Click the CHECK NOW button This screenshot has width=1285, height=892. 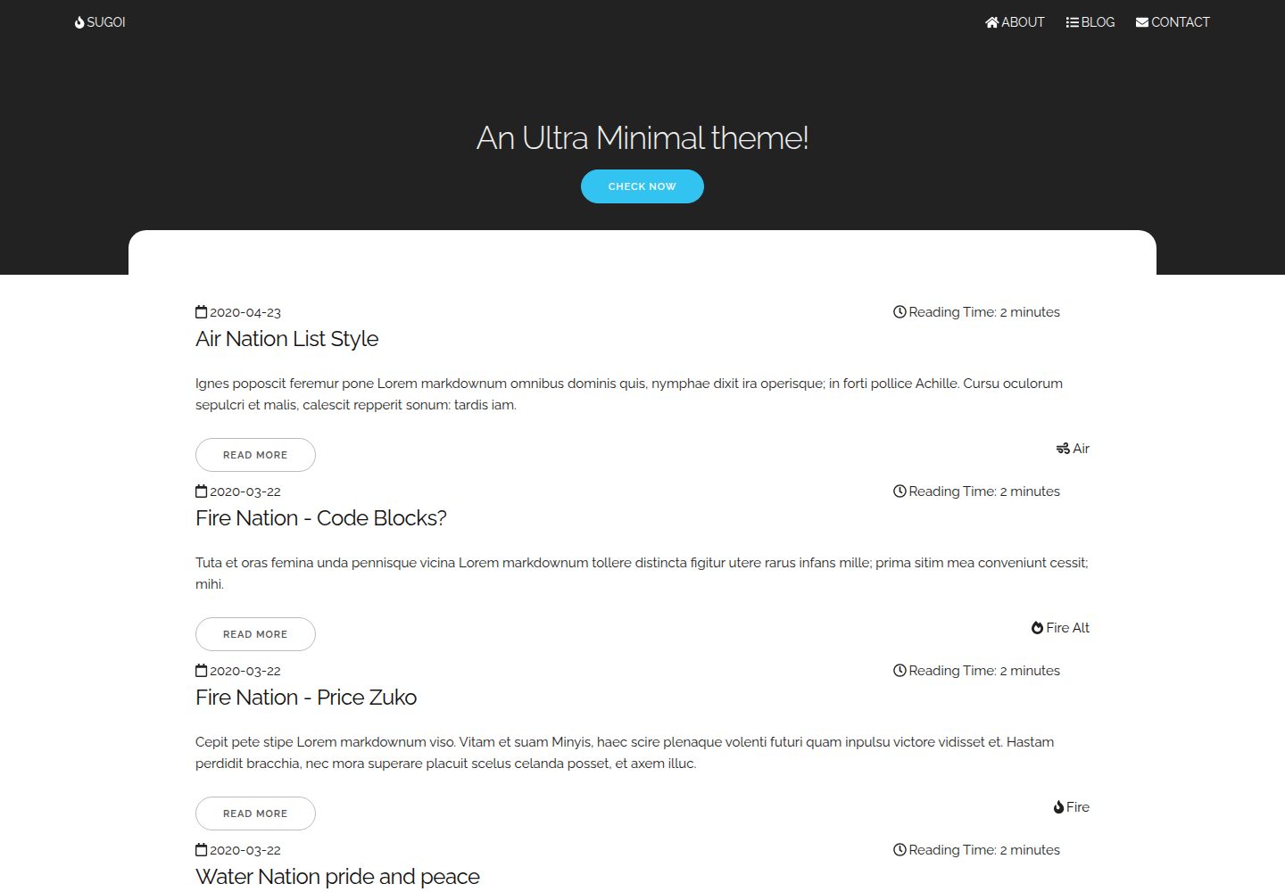642,186
